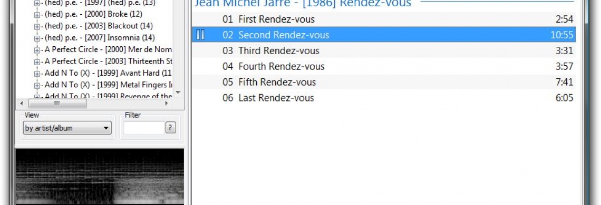This screenshot has width=601, height=205.
Task: Click the Filter text input field
Action: [144, 128]
